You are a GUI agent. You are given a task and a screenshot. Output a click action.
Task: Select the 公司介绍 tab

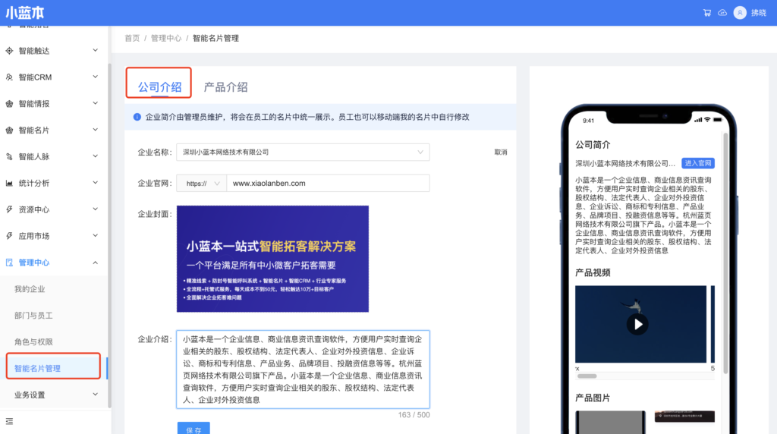click(x=159, y=87)
